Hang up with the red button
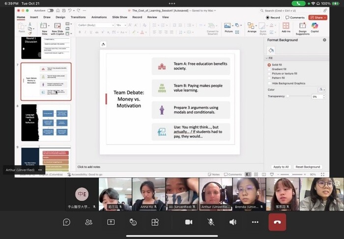 pos(277,222)
